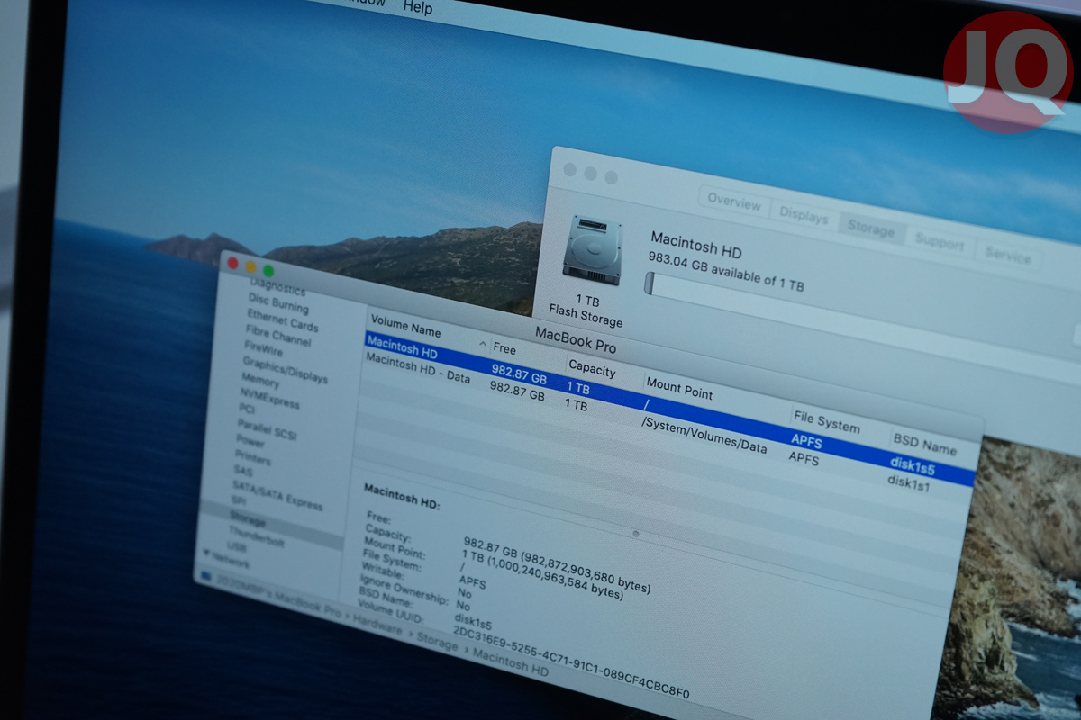1081x720 pixels.
Task: Click the Volume UUID value starting 2DC316E9
Action: tap(571, 663)
